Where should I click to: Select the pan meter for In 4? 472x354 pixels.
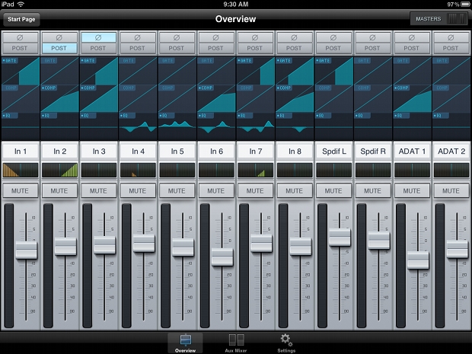[138, 170]
